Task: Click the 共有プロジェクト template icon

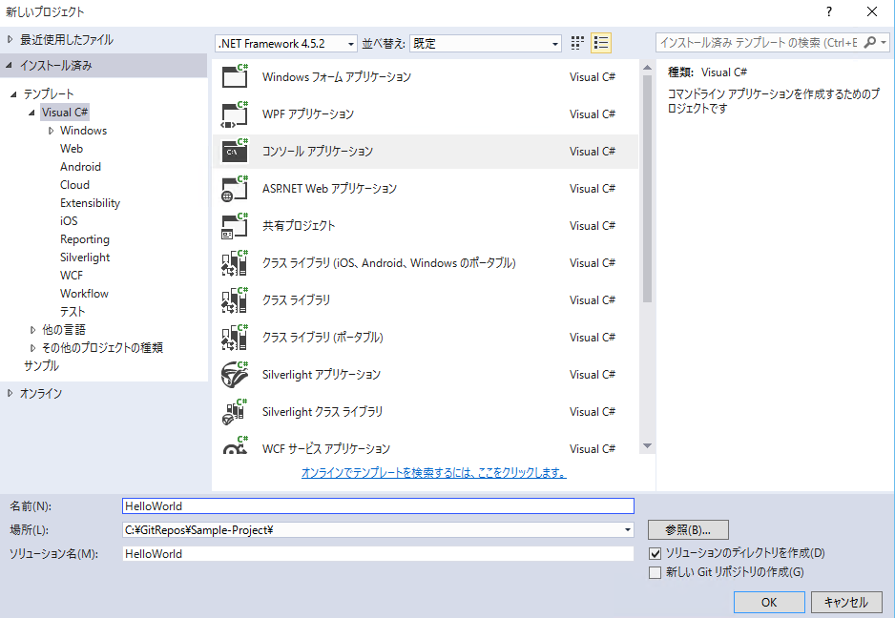Action: coord(235,225)
